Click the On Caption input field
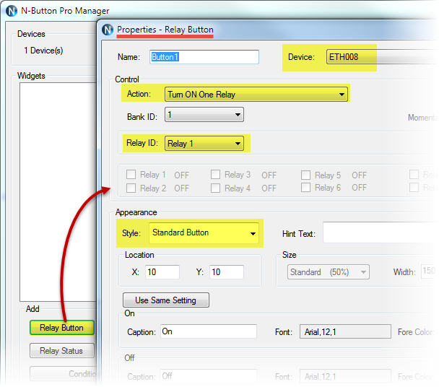The width and height of the screenshot is (439, 387). pos(209,331)
